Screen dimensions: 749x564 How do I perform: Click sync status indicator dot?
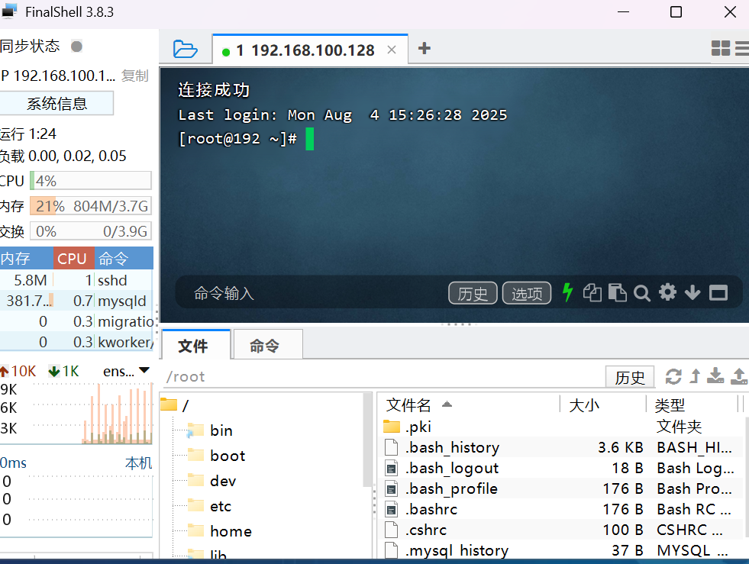click(x=76, y=46)
